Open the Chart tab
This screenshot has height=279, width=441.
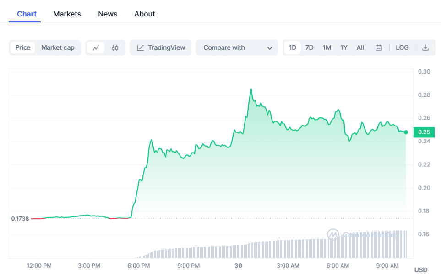pyautogui.click(x=27, y=14)
